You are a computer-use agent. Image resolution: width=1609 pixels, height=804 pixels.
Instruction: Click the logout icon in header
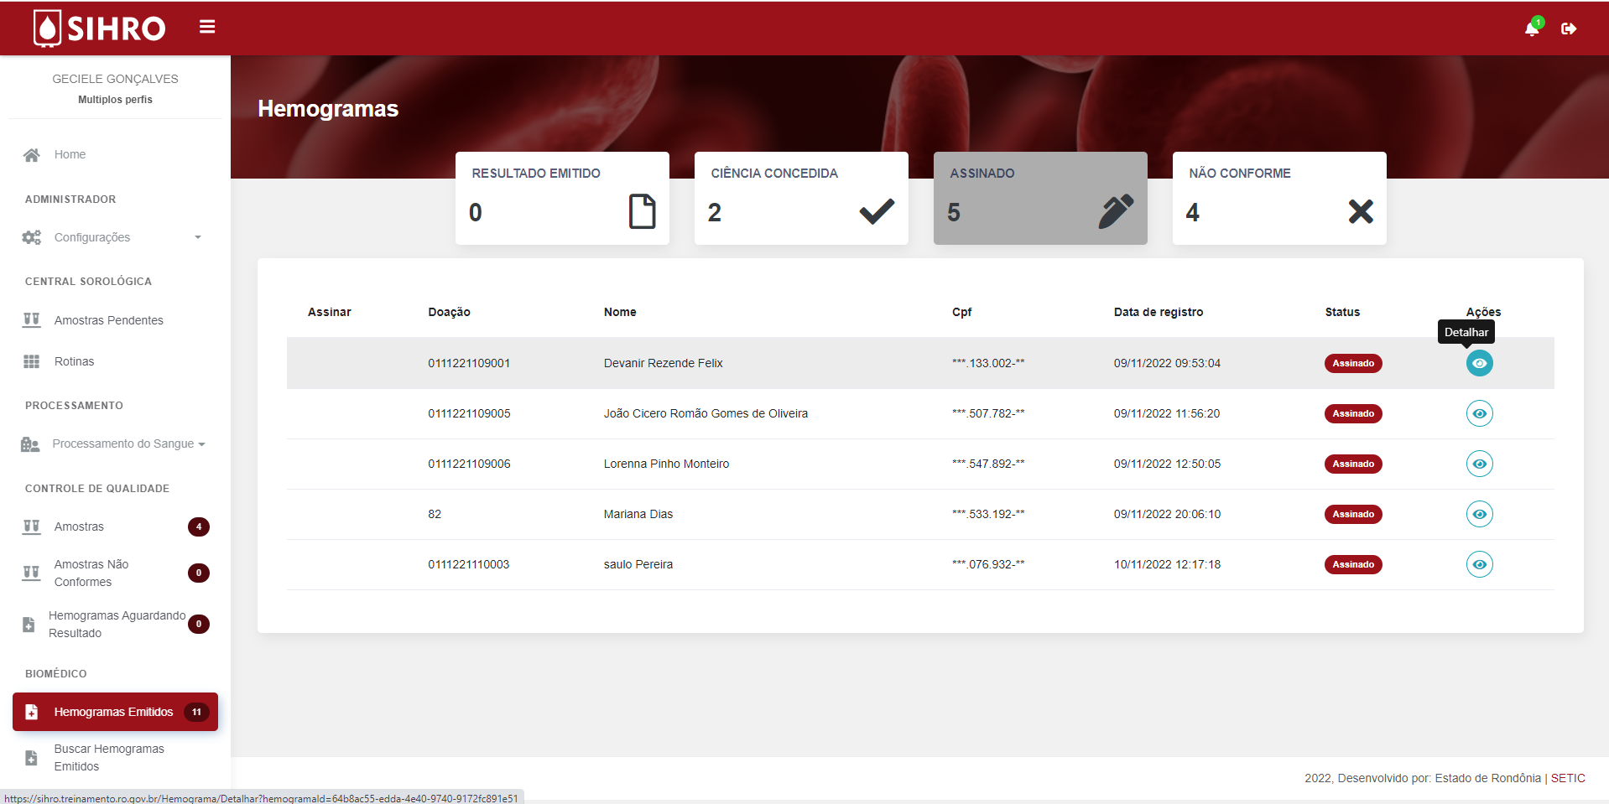pyautogui.click(x=1568, y=29)
